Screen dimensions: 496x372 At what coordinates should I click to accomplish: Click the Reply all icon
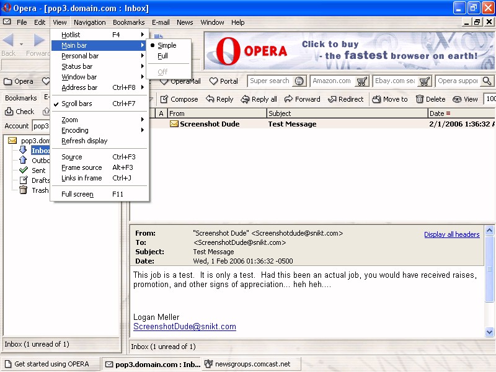point(245,99)
